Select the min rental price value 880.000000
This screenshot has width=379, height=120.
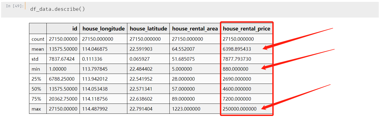(x=235, y=69)
